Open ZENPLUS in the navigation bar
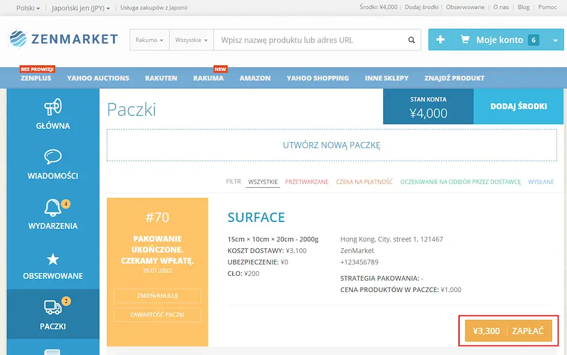567x355 pixels. 36,78
